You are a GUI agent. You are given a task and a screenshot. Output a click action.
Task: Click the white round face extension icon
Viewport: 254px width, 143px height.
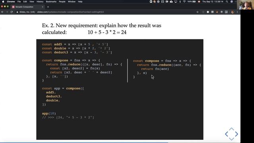(208, 12)
